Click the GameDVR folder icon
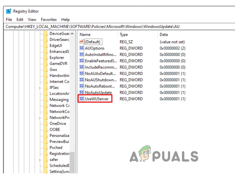 coord(45,64)
